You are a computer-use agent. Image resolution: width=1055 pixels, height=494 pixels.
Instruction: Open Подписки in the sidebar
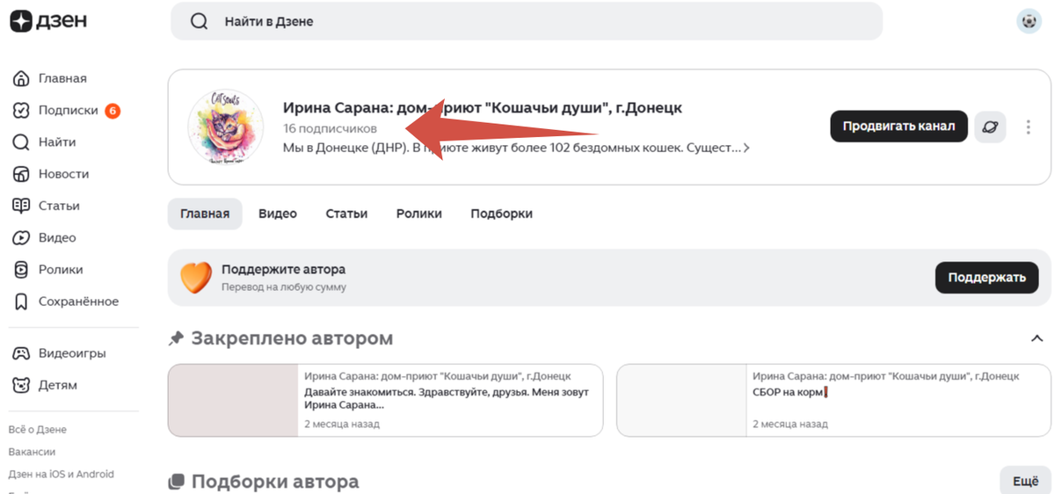pos(68,110)
